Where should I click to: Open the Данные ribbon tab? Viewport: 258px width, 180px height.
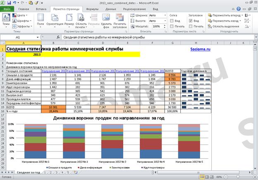[111, 9]
